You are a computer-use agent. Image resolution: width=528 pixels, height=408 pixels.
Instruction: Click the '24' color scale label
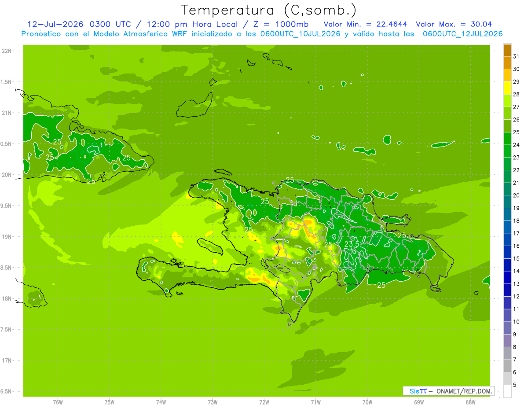pos(516,145)
